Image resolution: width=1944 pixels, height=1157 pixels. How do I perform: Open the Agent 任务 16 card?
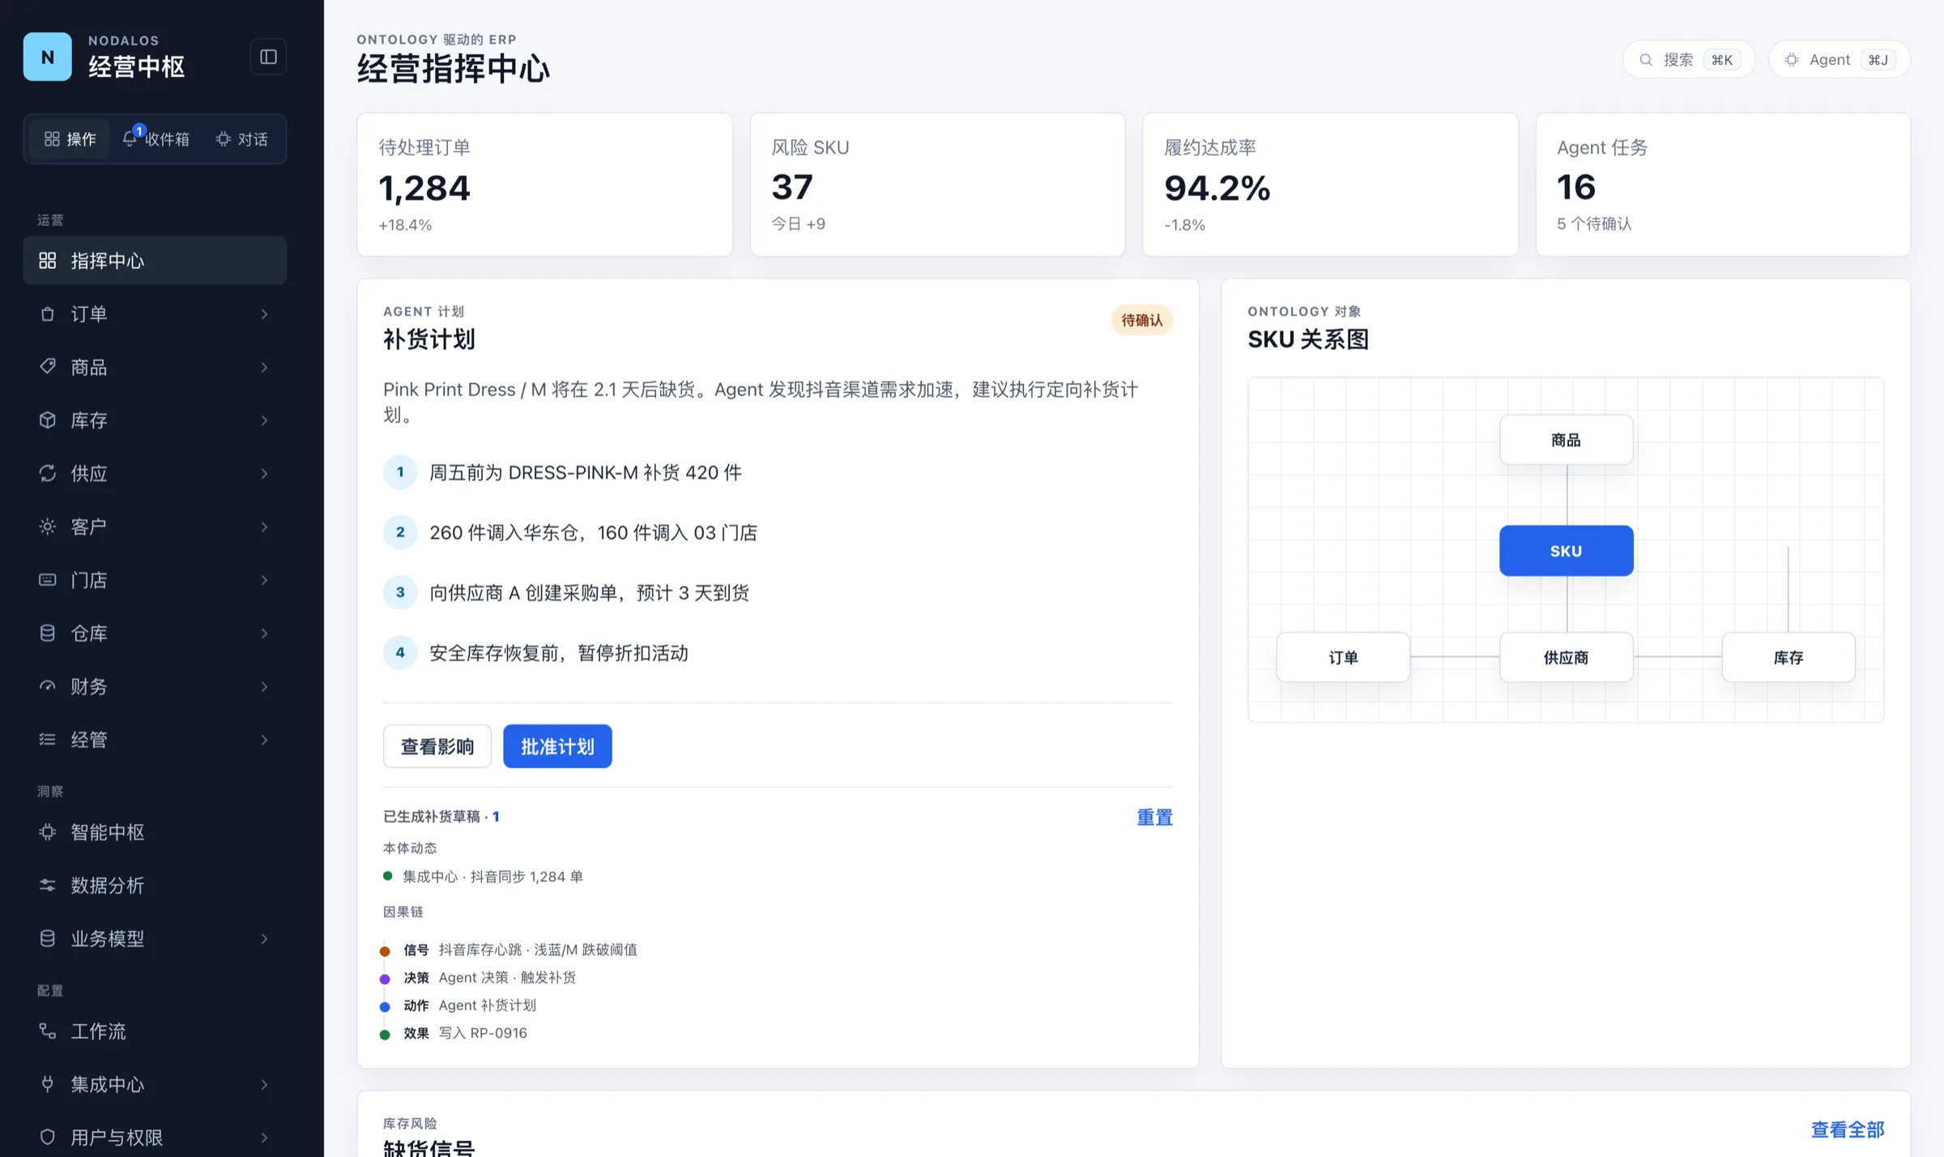(x=1723, y=185)
